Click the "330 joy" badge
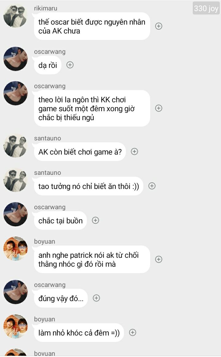221x357 pixels. [x=206, y=8]
